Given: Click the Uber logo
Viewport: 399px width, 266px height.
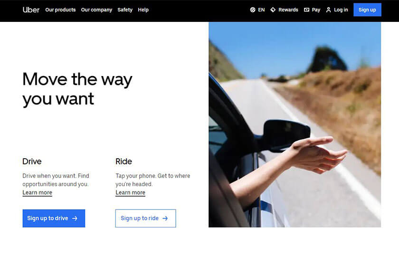Looking at the screenshot, I should (31, 9).
